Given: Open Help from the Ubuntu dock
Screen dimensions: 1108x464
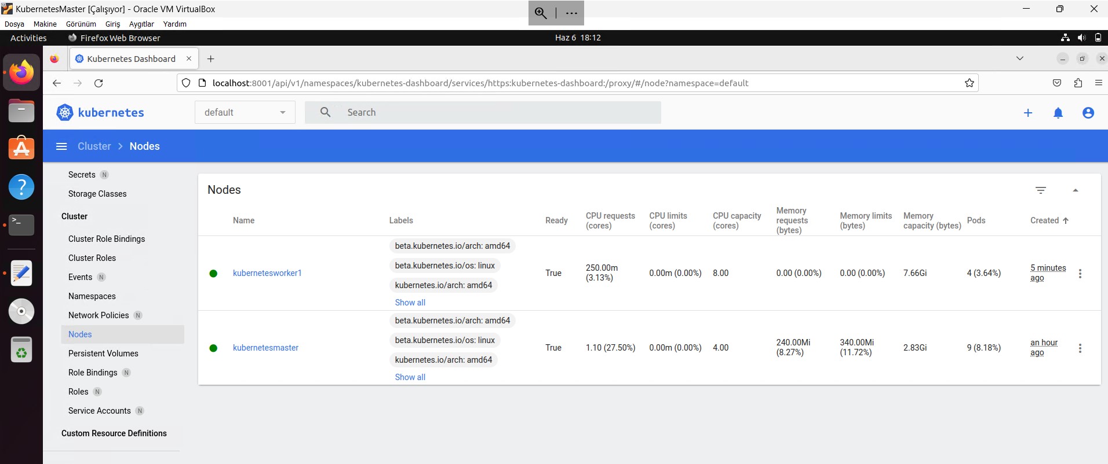Looking at the screenshot, I should pos(21,187).
